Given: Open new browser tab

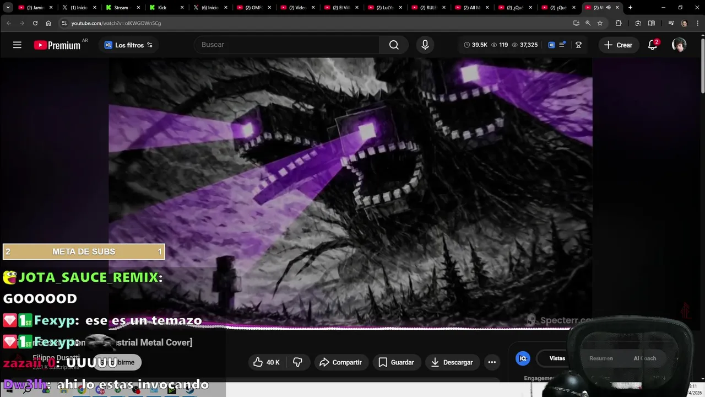Looking at the screenshot, I should [630, 8].
